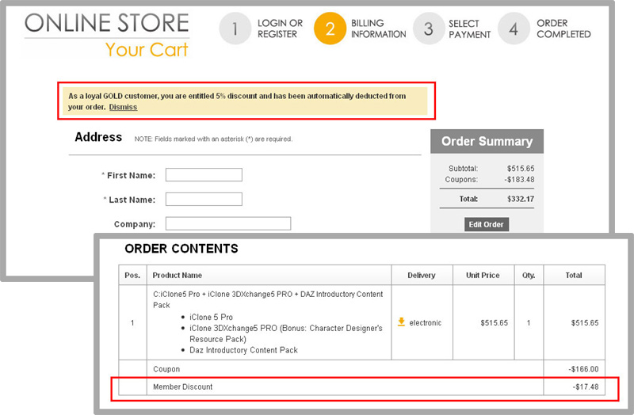The height and width of the screenshot is (415, 634).
Task: Click the Billing Information step label
Action: 377,29
